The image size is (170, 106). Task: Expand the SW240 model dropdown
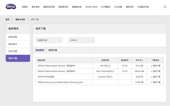coord(82,40)
